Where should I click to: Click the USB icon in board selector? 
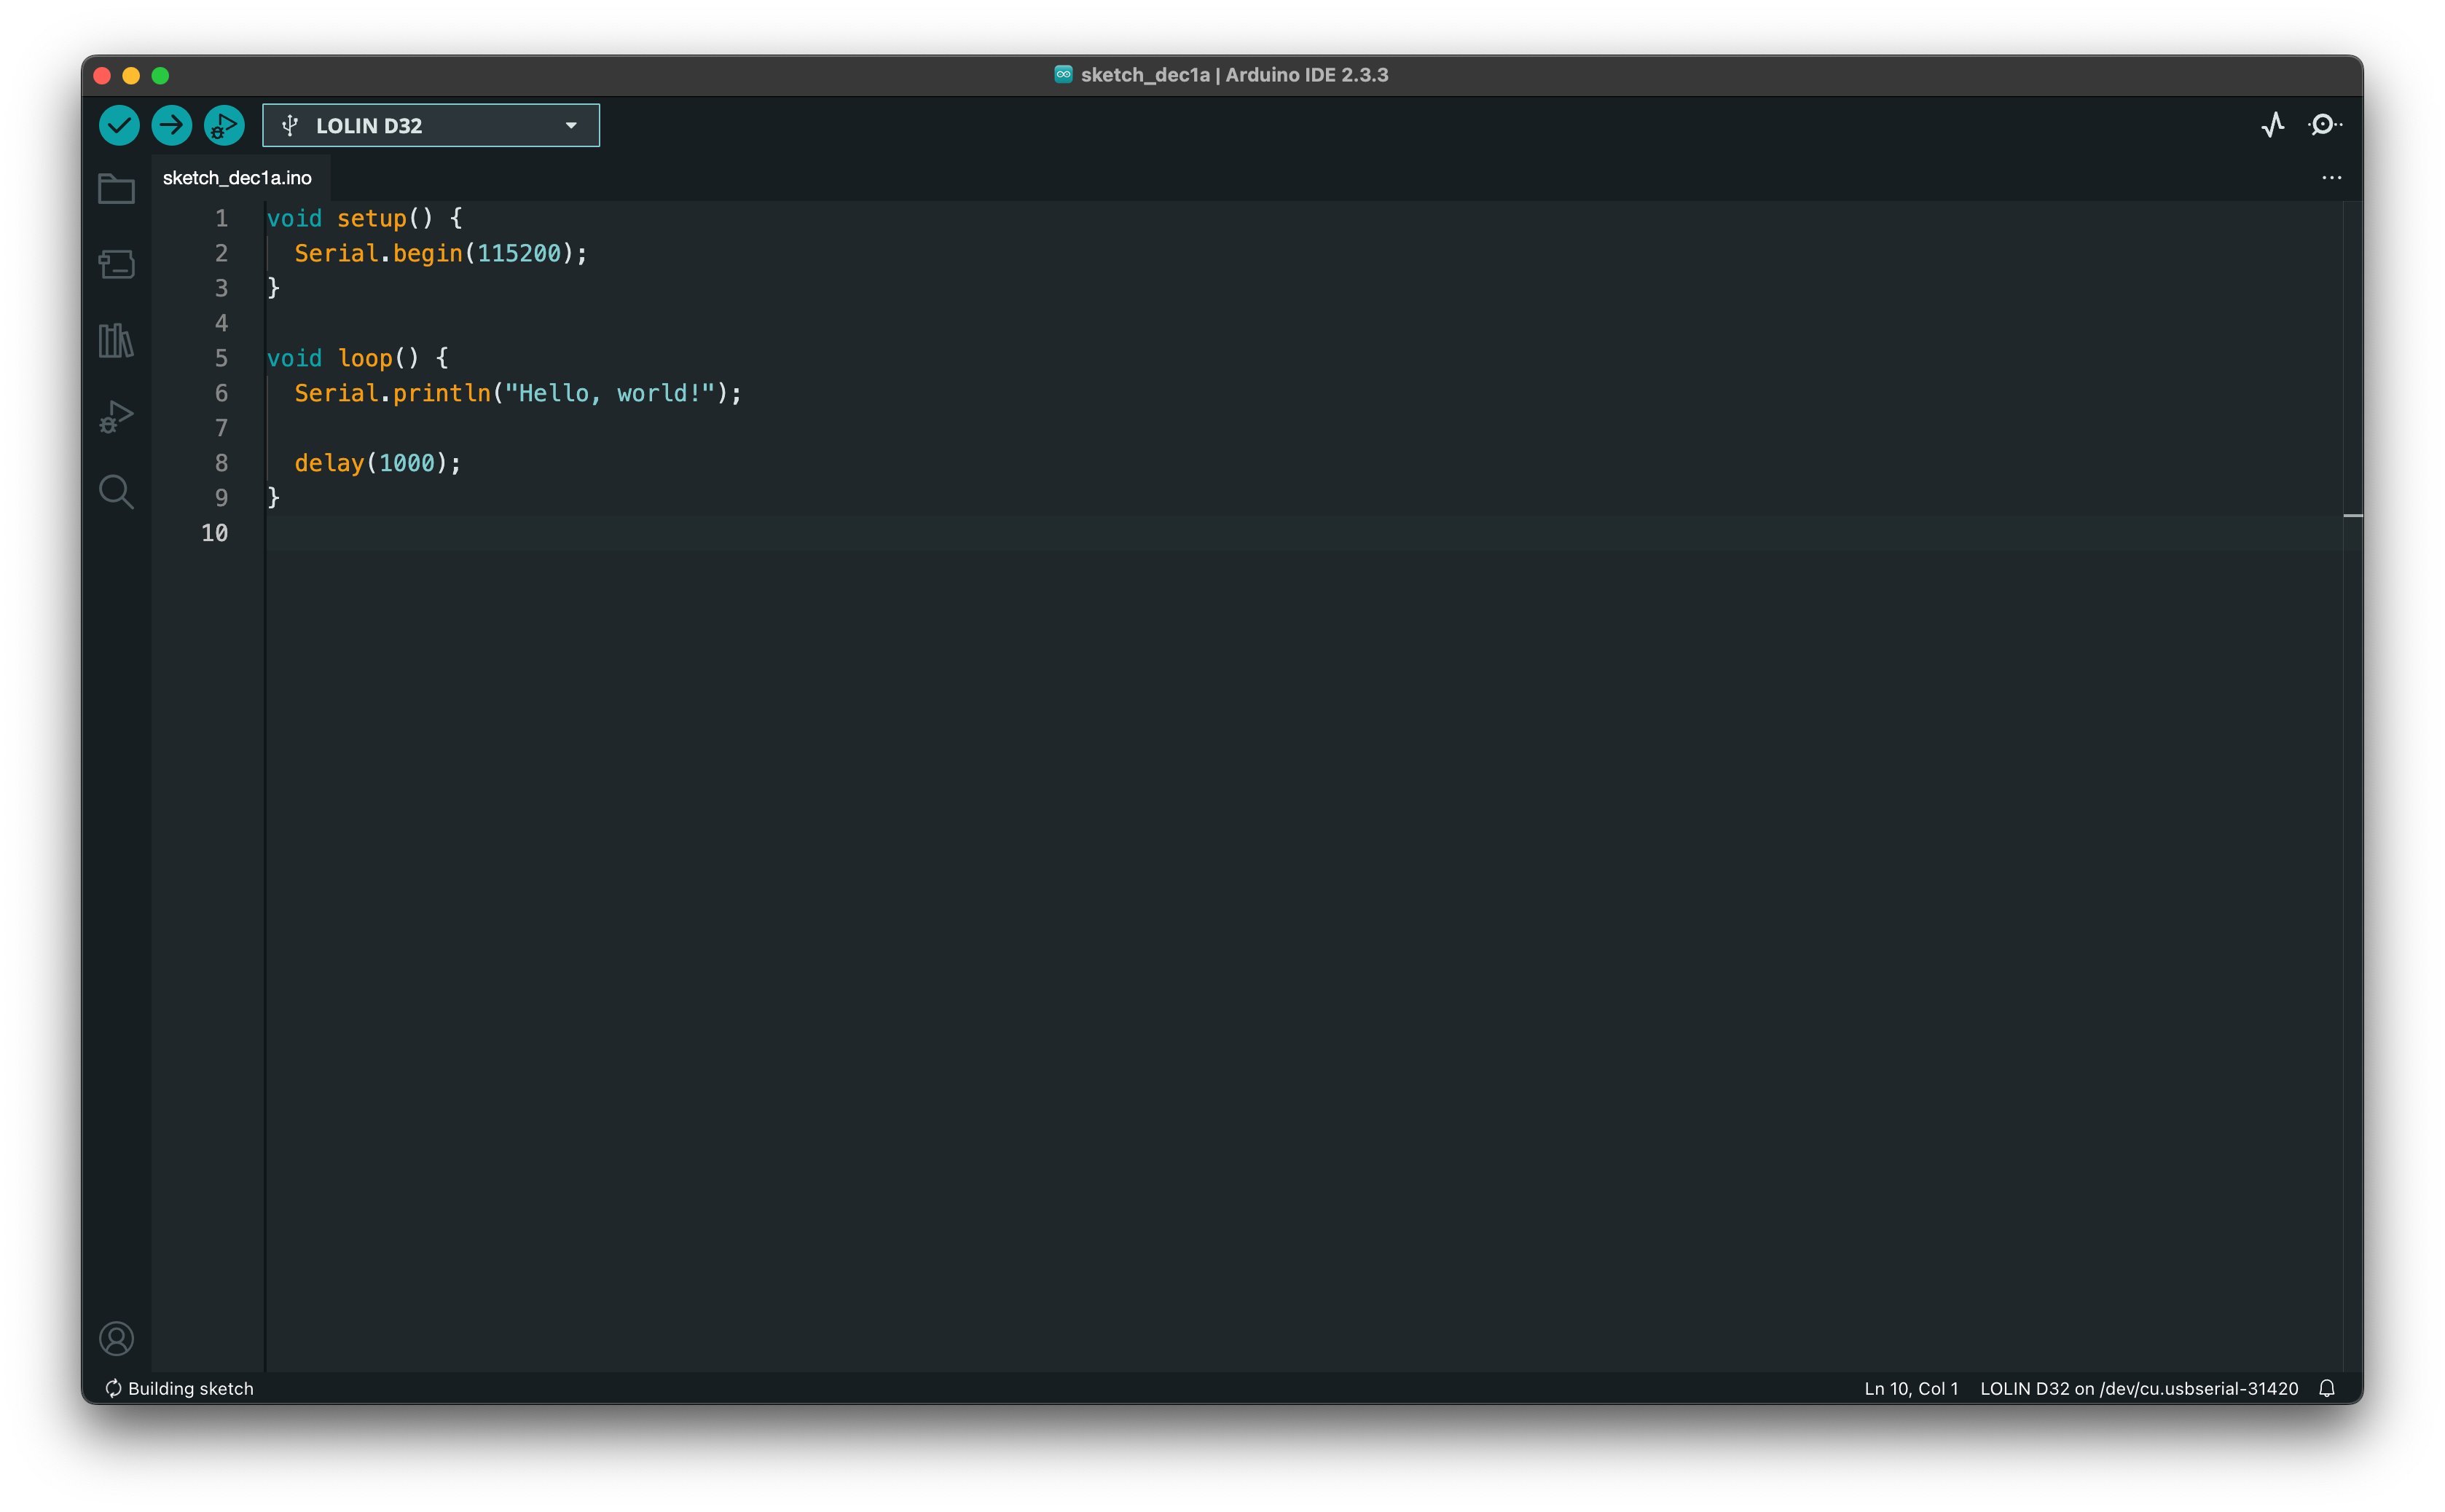[x=290, y=125]
